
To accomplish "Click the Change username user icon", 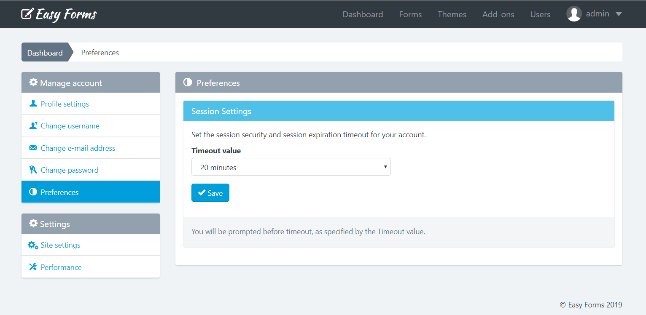I will [x=33, y=125].
